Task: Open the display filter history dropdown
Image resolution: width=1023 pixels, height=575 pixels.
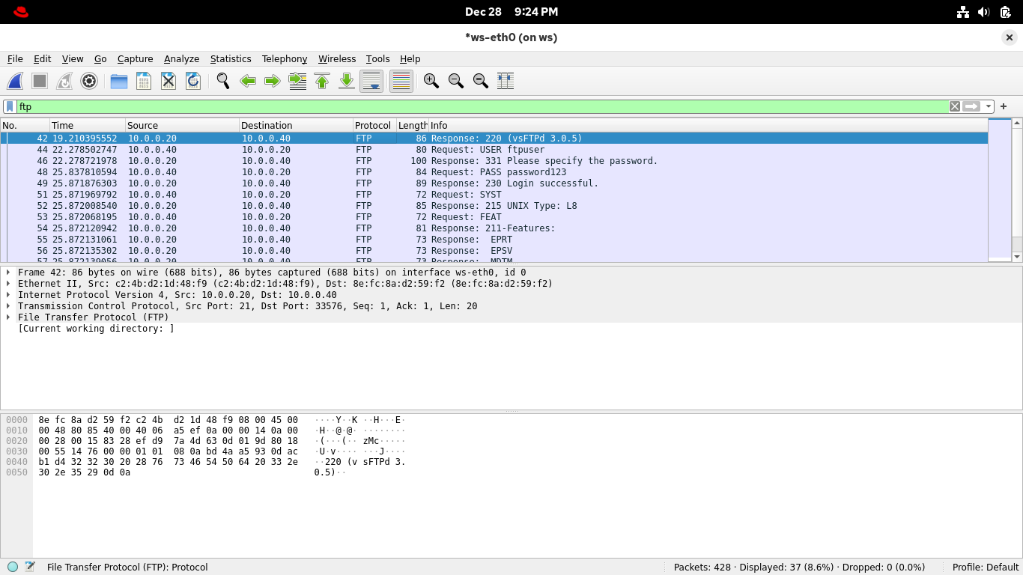Action: pyautogui.click(x=989, y=106)
